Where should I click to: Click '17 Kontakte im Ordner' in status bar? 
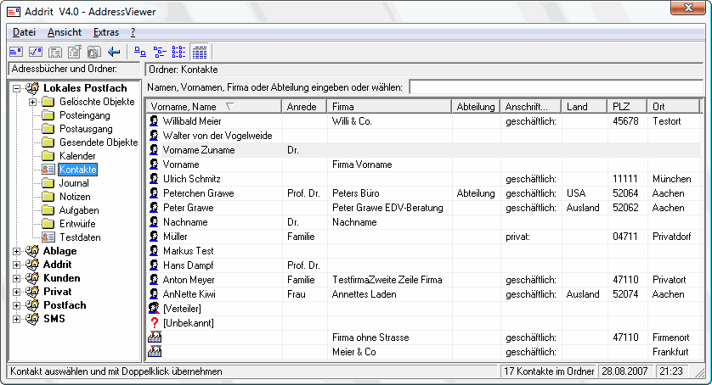[549, 371]
